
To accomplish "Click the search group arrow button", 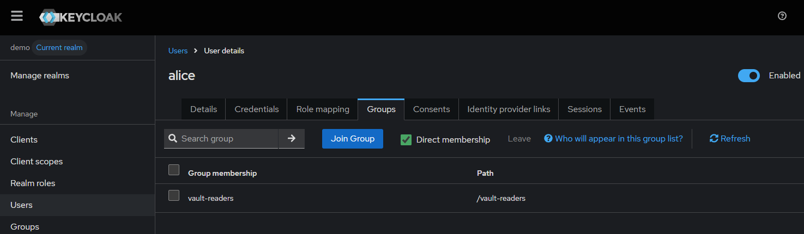I will [x=291, y=139].
